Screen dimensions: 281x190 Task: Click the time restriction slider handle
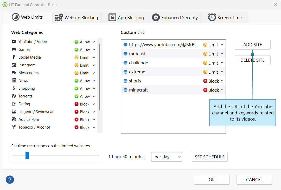27,156
